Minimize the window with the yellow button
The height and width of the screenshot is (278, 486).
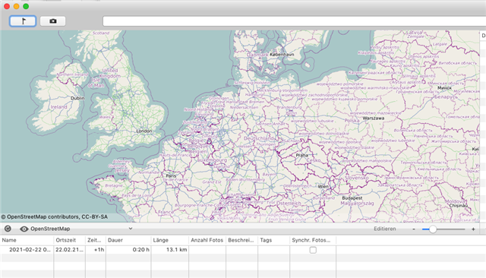[x=17, y=6]
